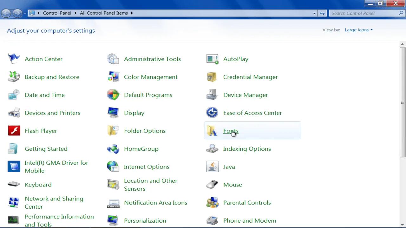Click the Credential Manager vault icon
Image resolution: width=406 pixels, height=228 pixels.
212,77
